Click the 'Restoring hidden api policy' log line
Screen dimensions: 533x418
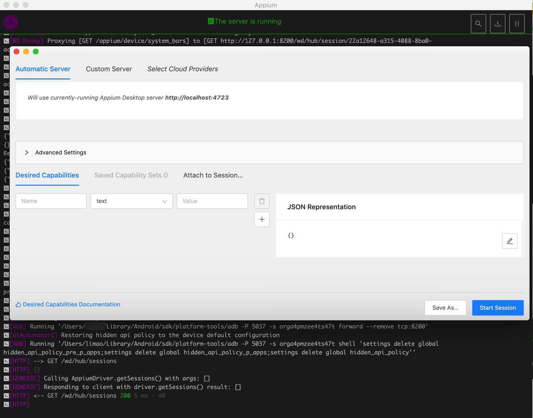(142, 335)
